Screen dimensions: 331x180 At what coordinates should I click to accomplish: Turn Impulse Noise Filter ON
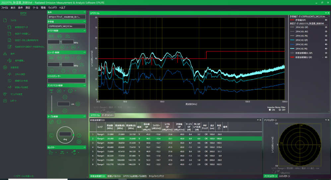[269, 110]
